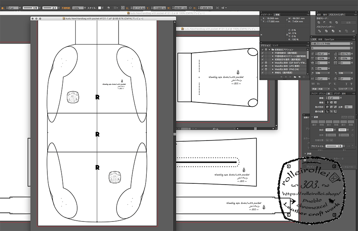Click the align stroke to center icon
This screenshot has height=231, width=358.
pos(327,112)
